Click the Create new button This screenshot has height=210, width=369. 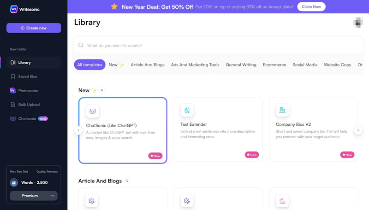tap(34, 28)
